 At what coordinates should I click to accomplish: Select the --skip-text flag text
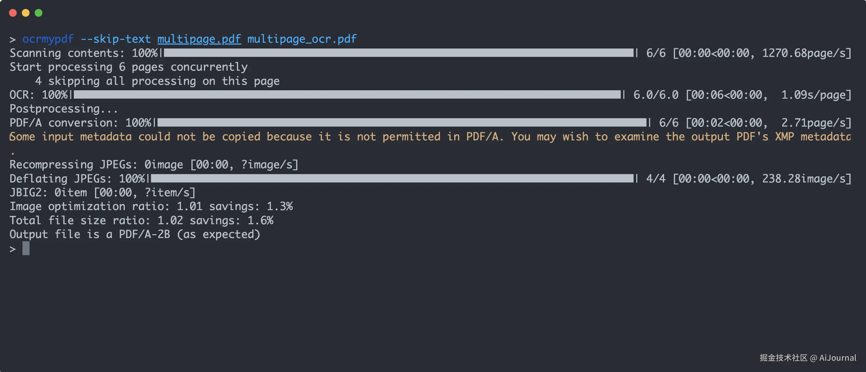(x=116, y=39)
